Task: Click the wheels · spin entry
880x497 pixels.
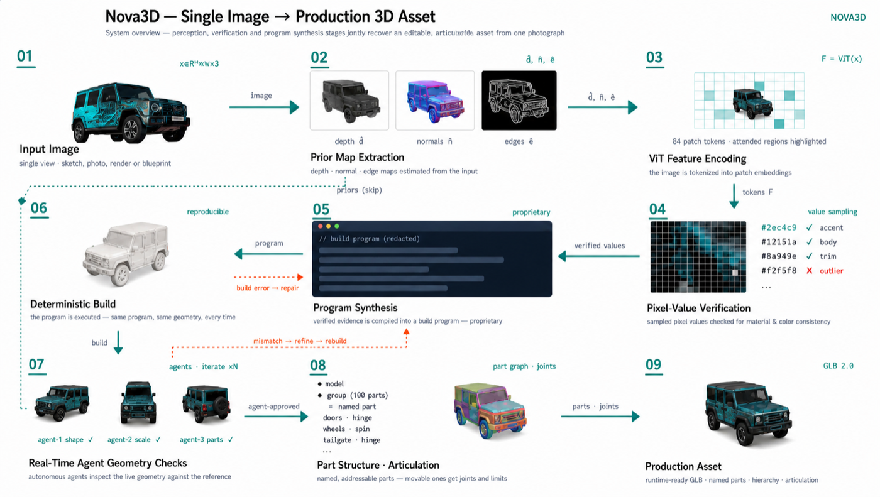Action: (x=346, y=429)
